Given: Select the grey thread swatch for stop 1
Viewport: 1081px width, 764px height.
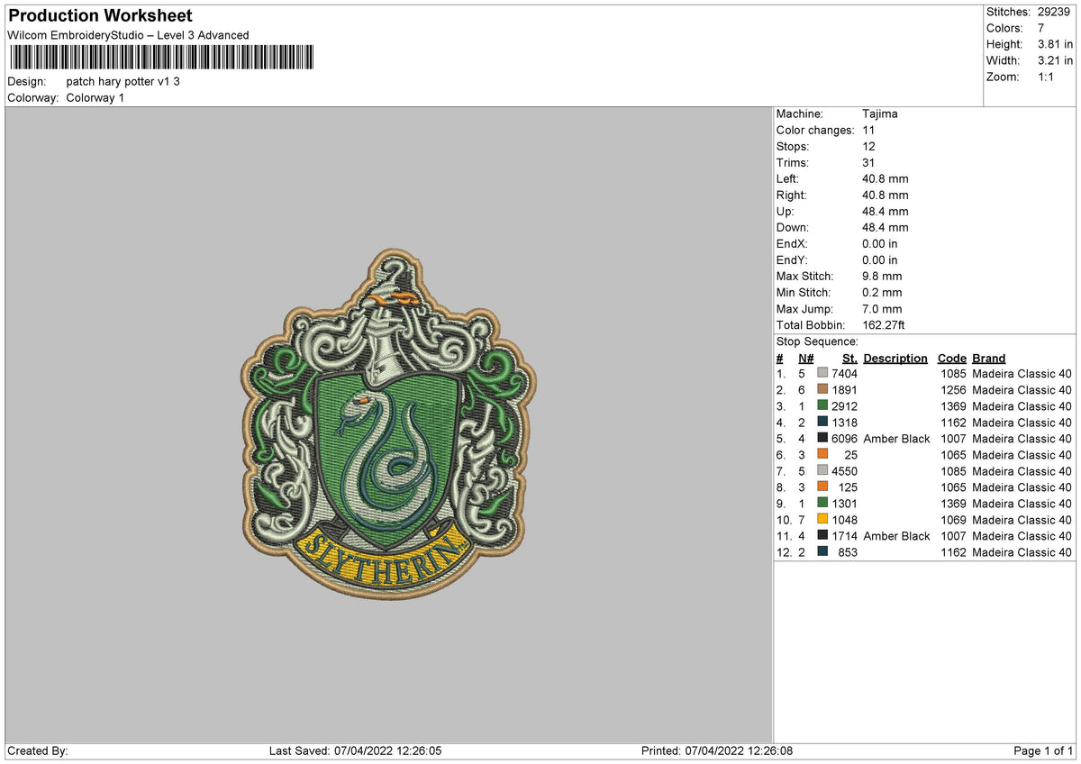Looking at the screenshot, I should point(822,373).
